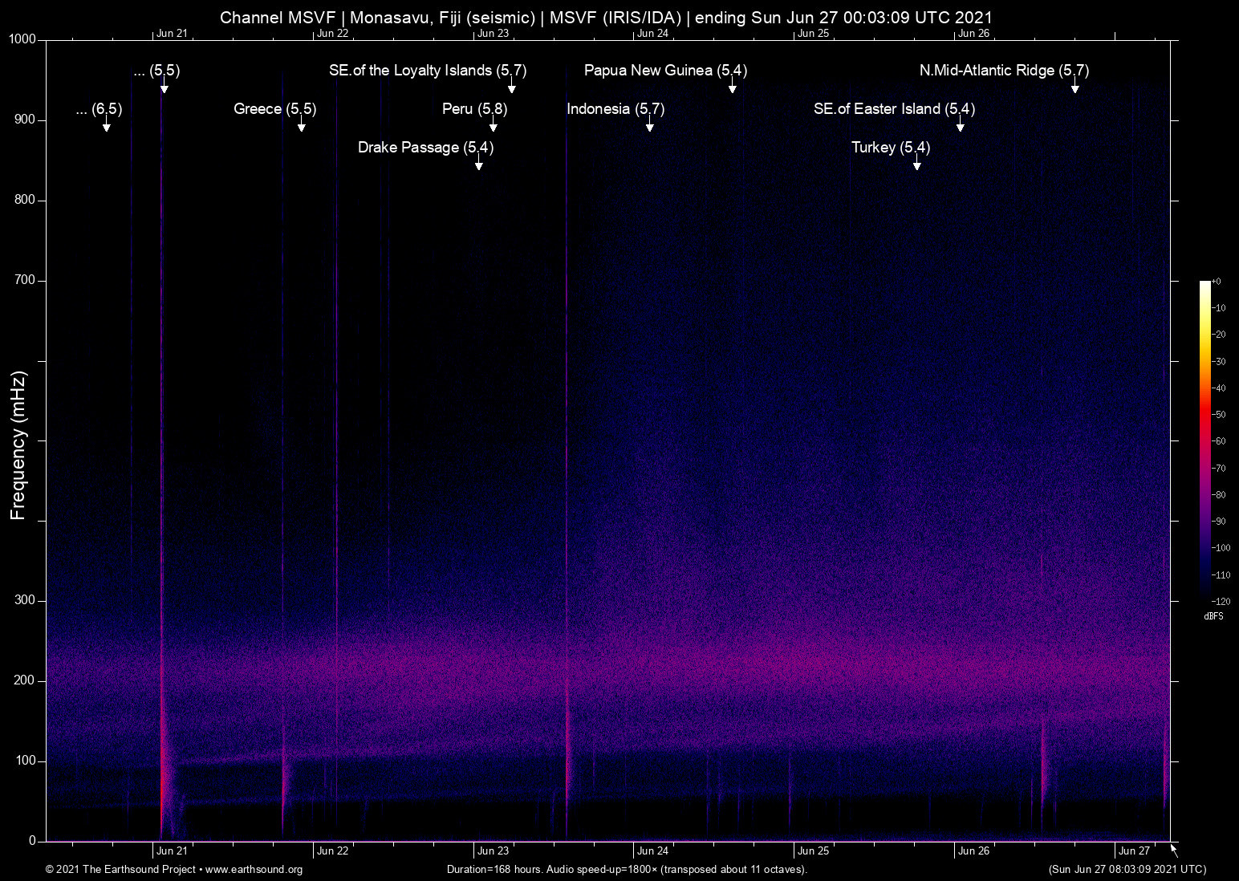Image resolution: width=1239 pixels, height=881 pixels.
Task: Click the Papua New Guinea (5.4) label
Action: [x=665, y=71]
